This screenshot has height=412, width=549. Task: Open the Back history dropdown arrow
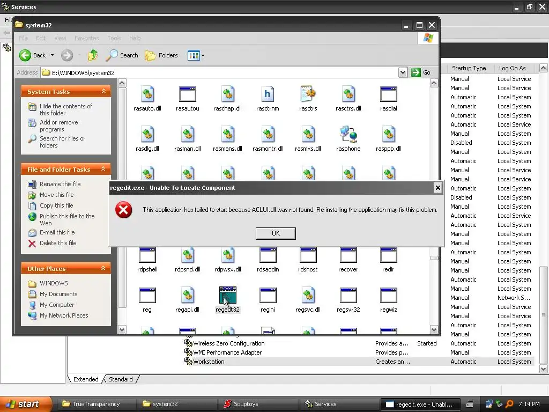coord(52,55)
